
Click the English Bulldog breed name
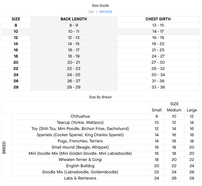click(80, 166)
